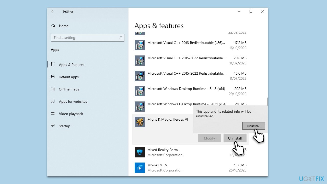The width and height of the screenshot is (327, 184).
Task: Open Default apps page
Action: point(69,77)
